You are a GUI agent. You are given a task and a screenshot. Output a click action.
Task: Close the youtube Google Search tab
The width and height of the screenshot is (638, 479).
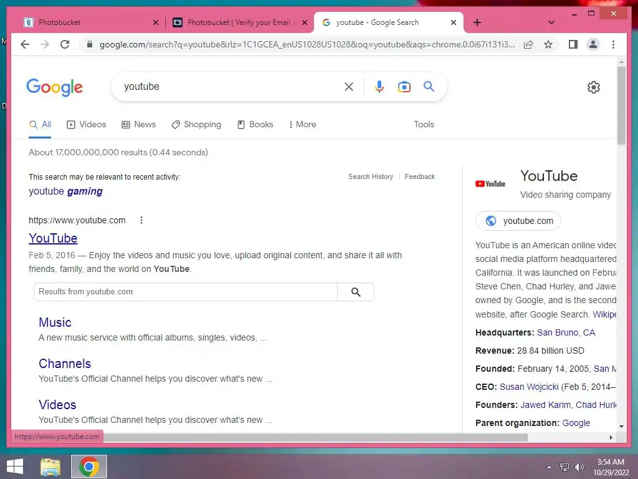pos(454,22)
